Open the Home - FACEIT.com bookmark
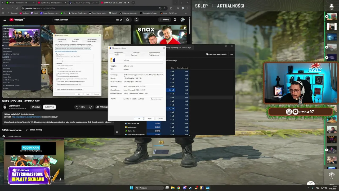Screen dimensions: 339x191 pyautogui.click(x=168, y=13)
